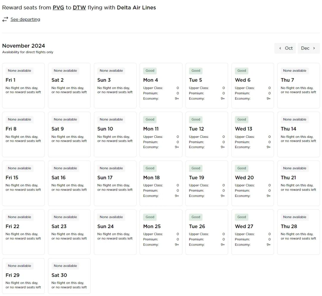
Task: Pick the Mon 11 date card
Action: (161, 134)
